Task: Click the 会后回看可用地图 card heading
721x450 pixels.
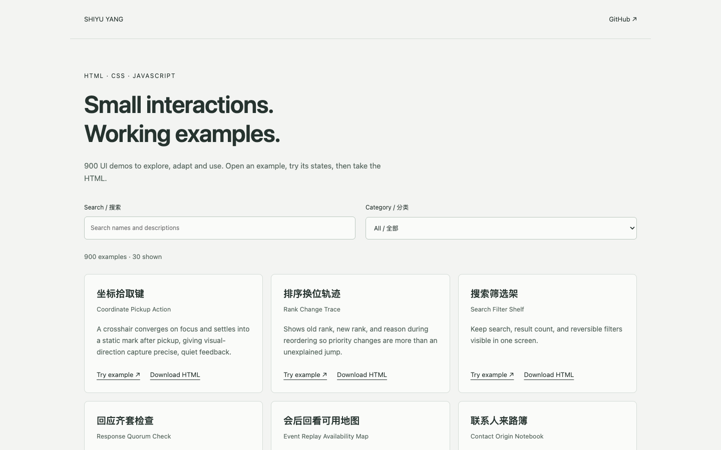Action: pos(321,421)
